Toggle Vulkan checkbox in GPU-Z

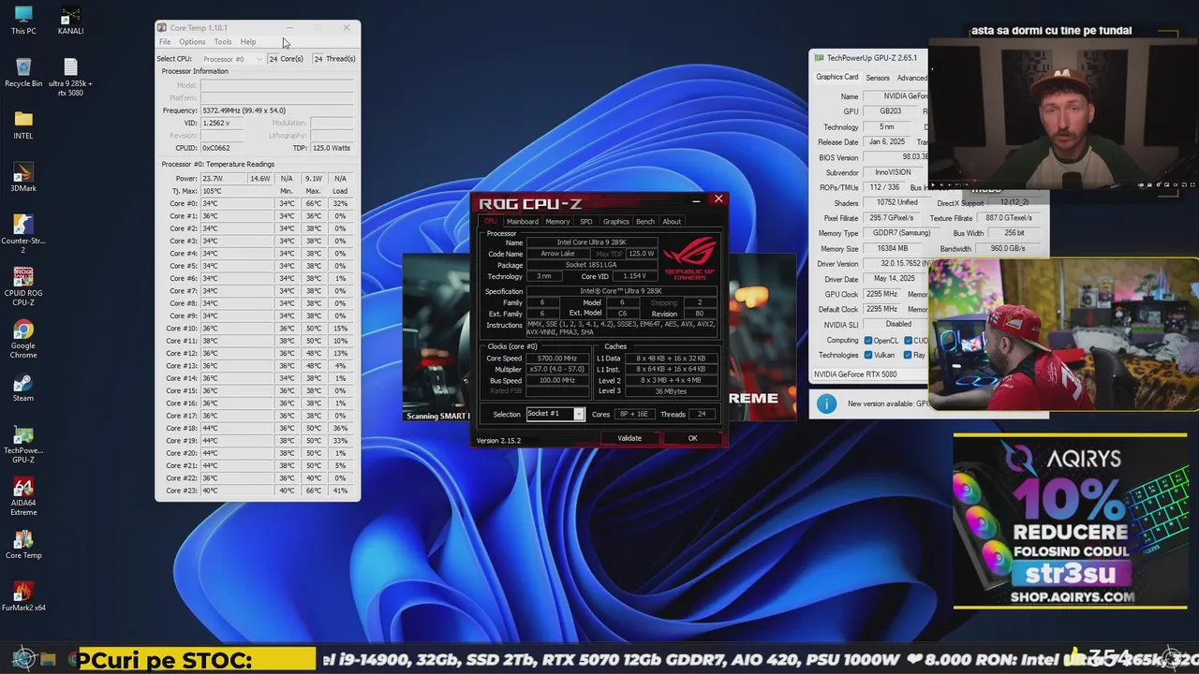pos(868,356)
